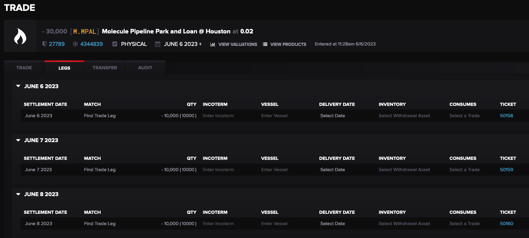Viewport: 529px width, 238px height.
Task: Open the TRANSFER tab
Action: pos(105,68)
